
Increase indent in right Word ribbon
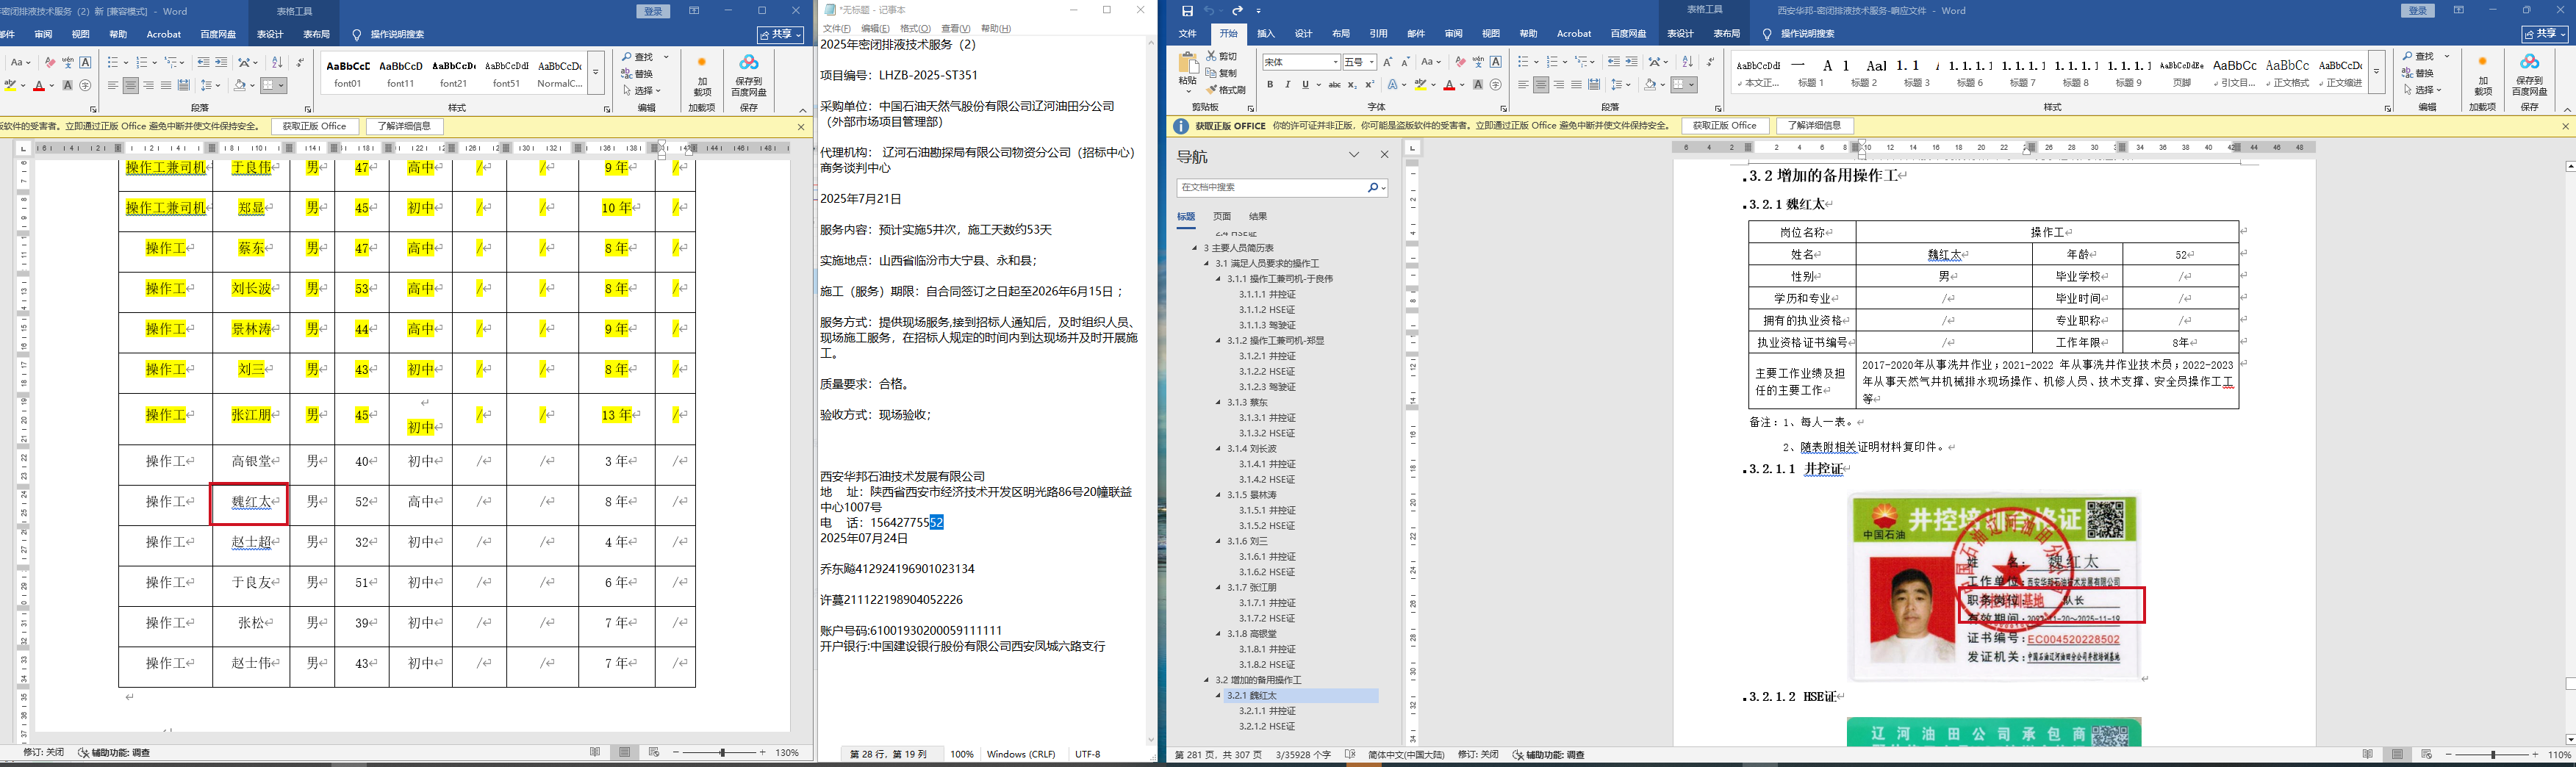pyautogui.click(x=1631, y=62)
